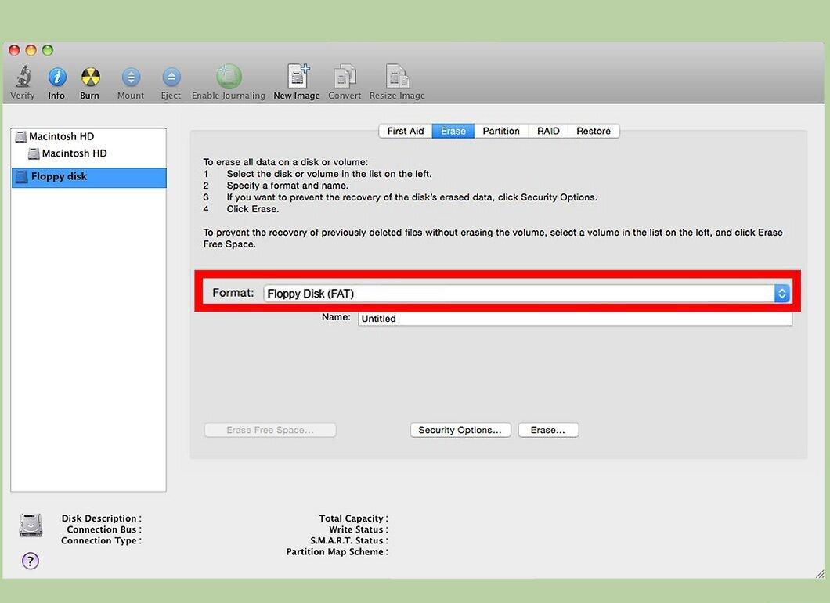This screenshot has height=603, width=830.
Task: Switch to the Partition tab
Action: [x=501, y=131]
